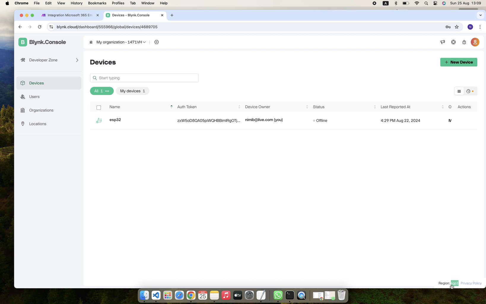486x304 pixels.
Task: View site information in the address bar
Action: [51, 27]
